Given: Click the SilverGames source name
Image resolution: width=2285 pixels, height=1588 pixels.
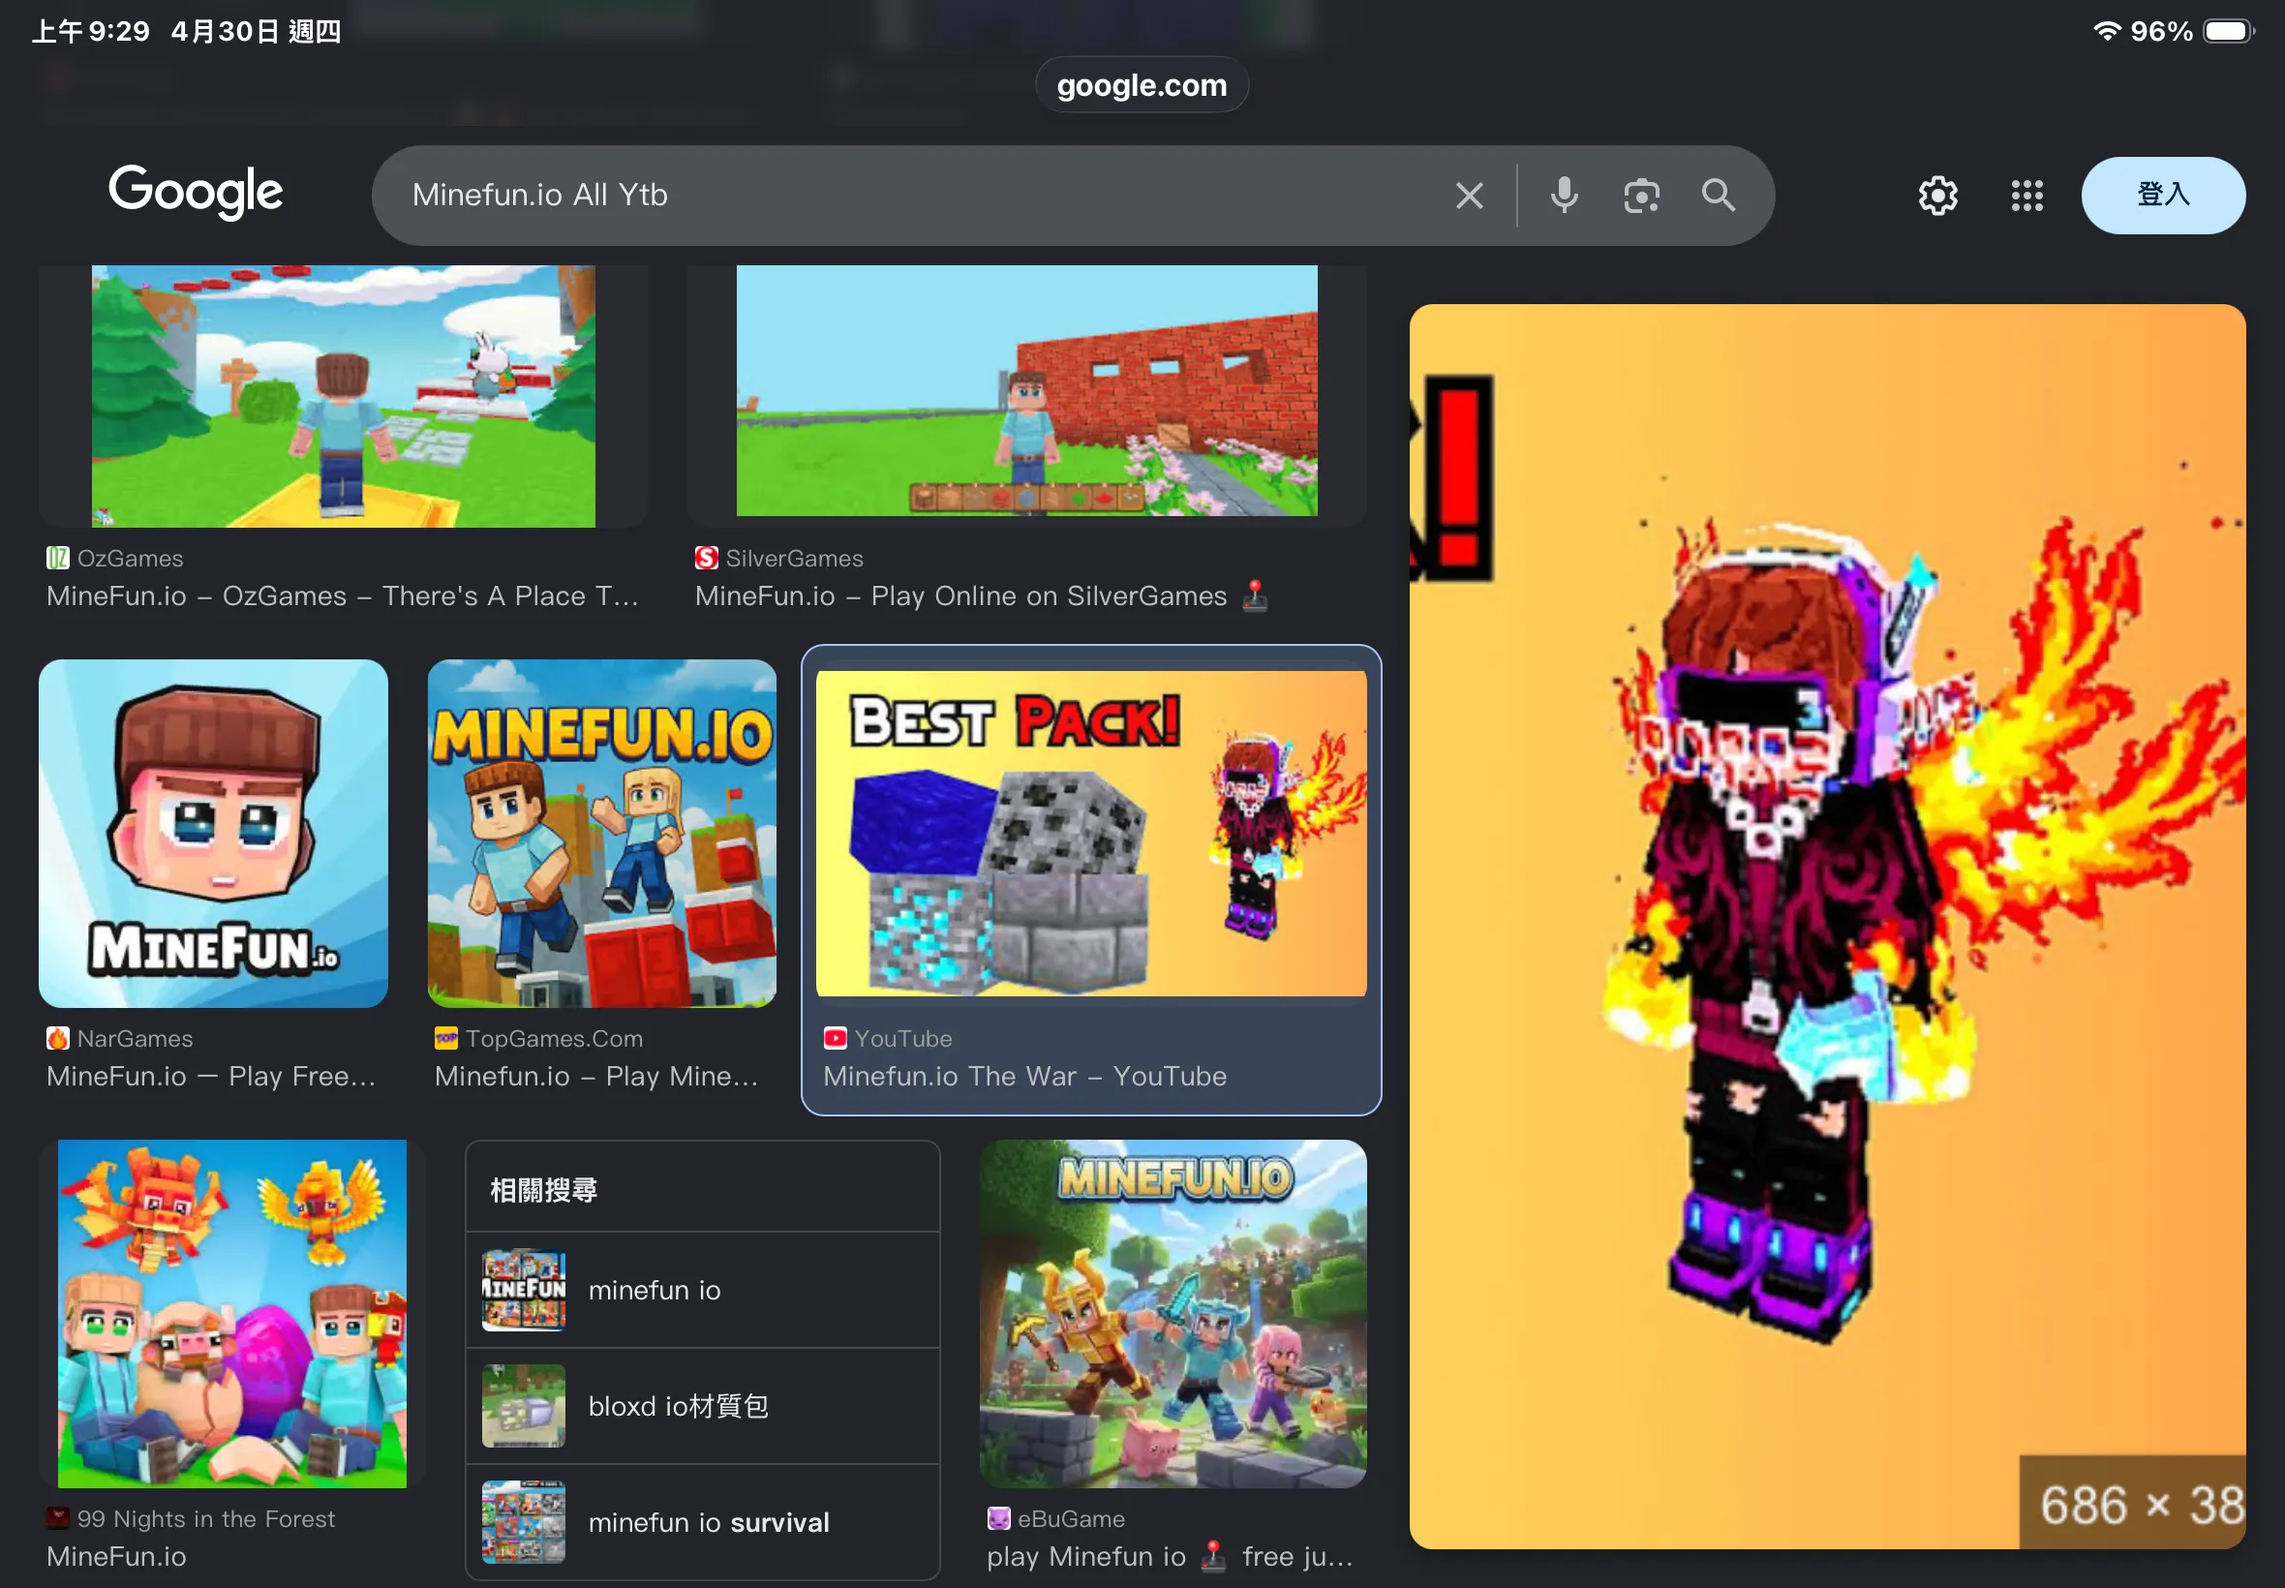Looking at the screenshot, I should click(795, 558).
